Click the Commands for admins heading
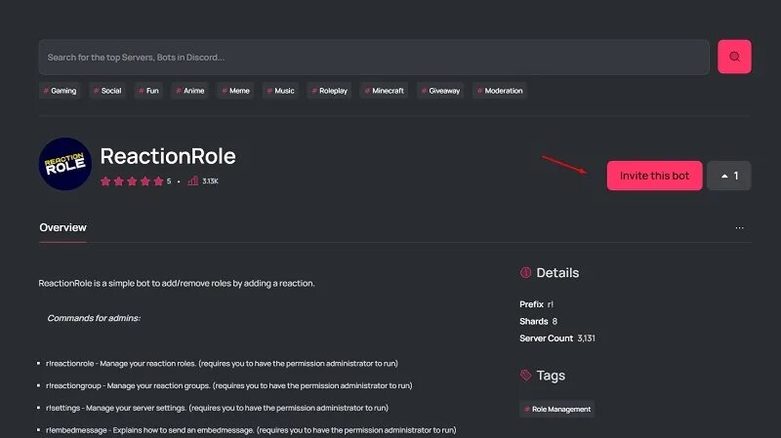Screen dimensions: 781x438 click(x=94, y=318)
